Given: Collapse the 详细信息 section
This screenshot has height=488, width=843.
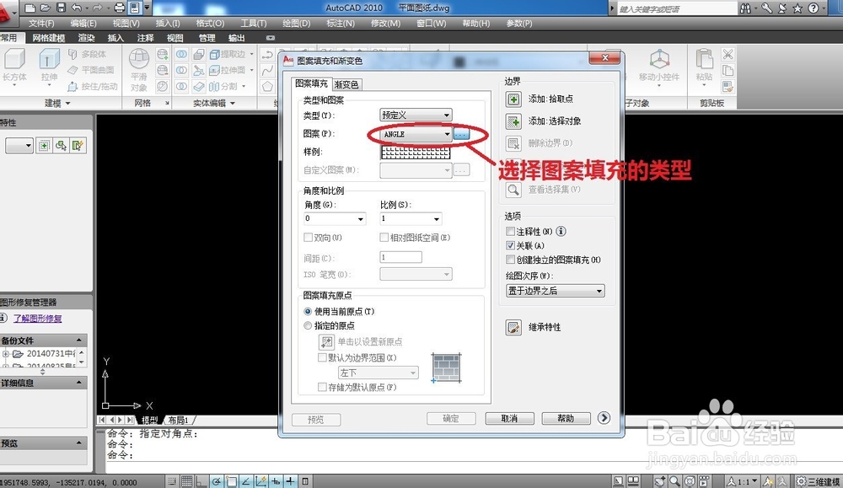Looking at the screenshot, I should (79, 383).
